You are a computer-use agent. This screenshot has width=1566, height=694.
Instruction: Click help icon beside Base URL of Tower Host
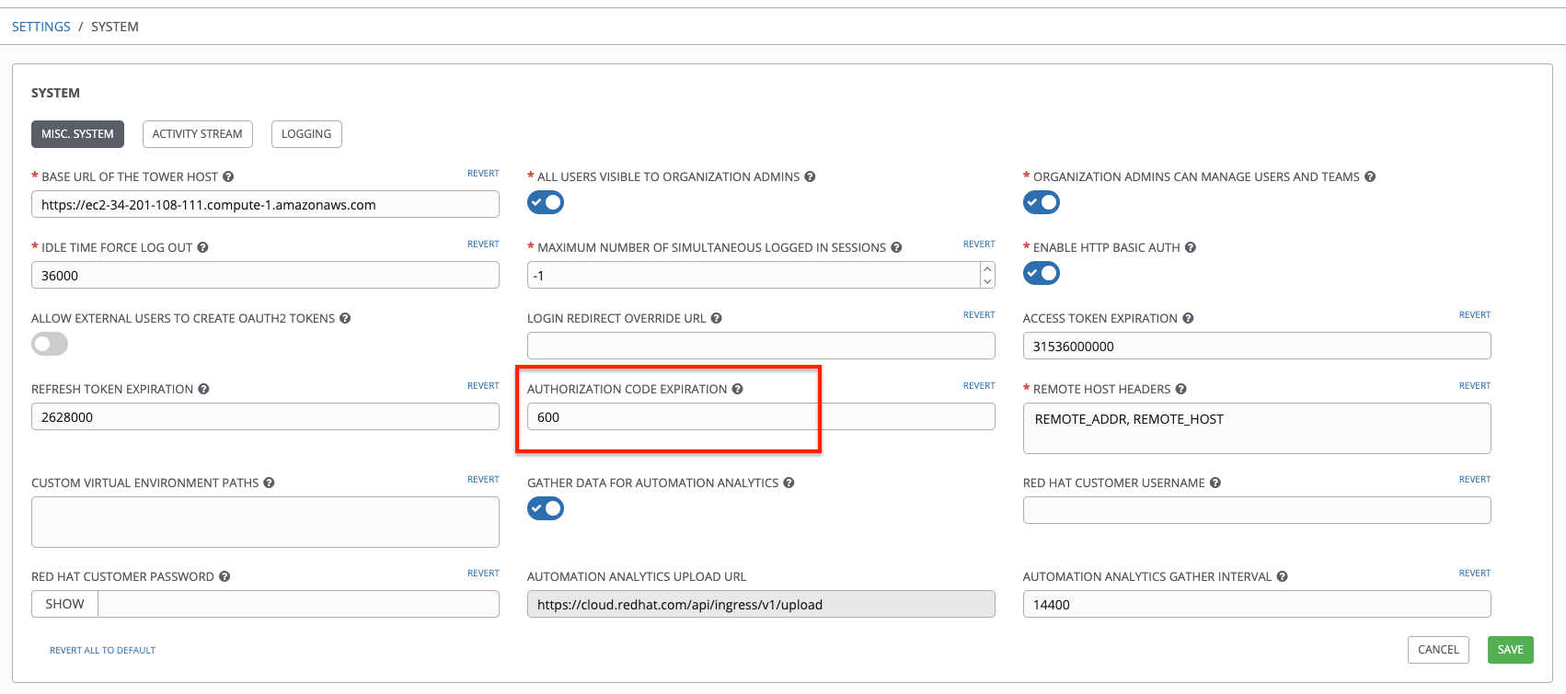(228, 176)
